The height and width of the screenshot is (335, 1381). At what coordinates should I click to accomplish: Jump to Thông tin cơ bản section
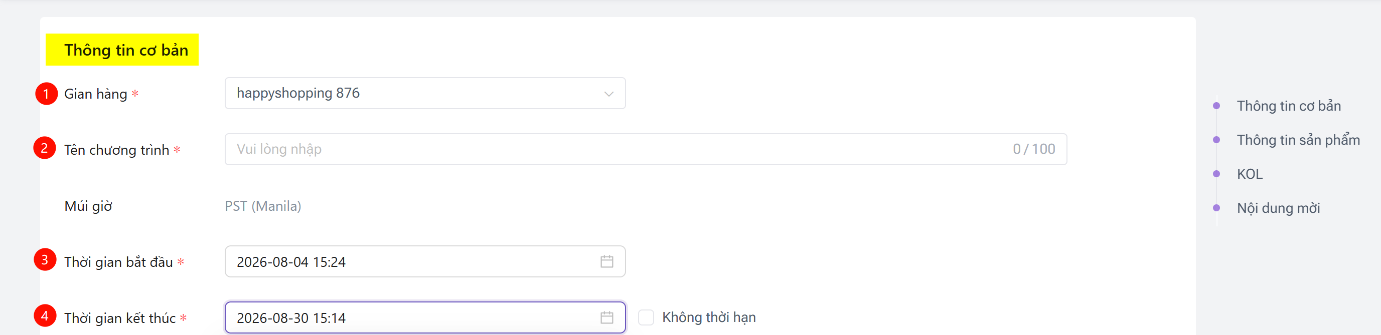click(x=1288, y=106)
